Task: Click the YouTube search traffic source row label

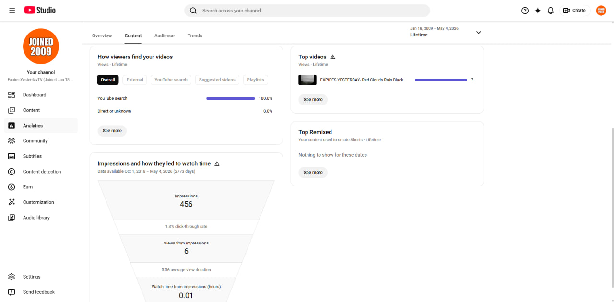Action: coord(112,98)
